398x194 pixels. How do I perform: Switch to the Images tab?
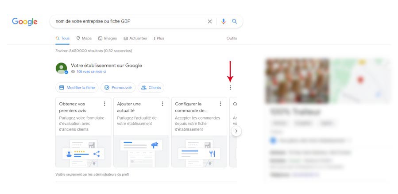coord(108,39)
